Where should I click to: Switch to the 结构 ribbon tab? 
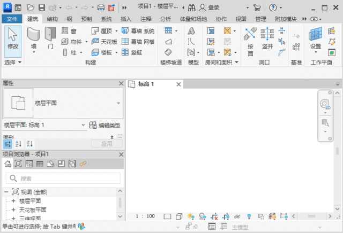53,19
